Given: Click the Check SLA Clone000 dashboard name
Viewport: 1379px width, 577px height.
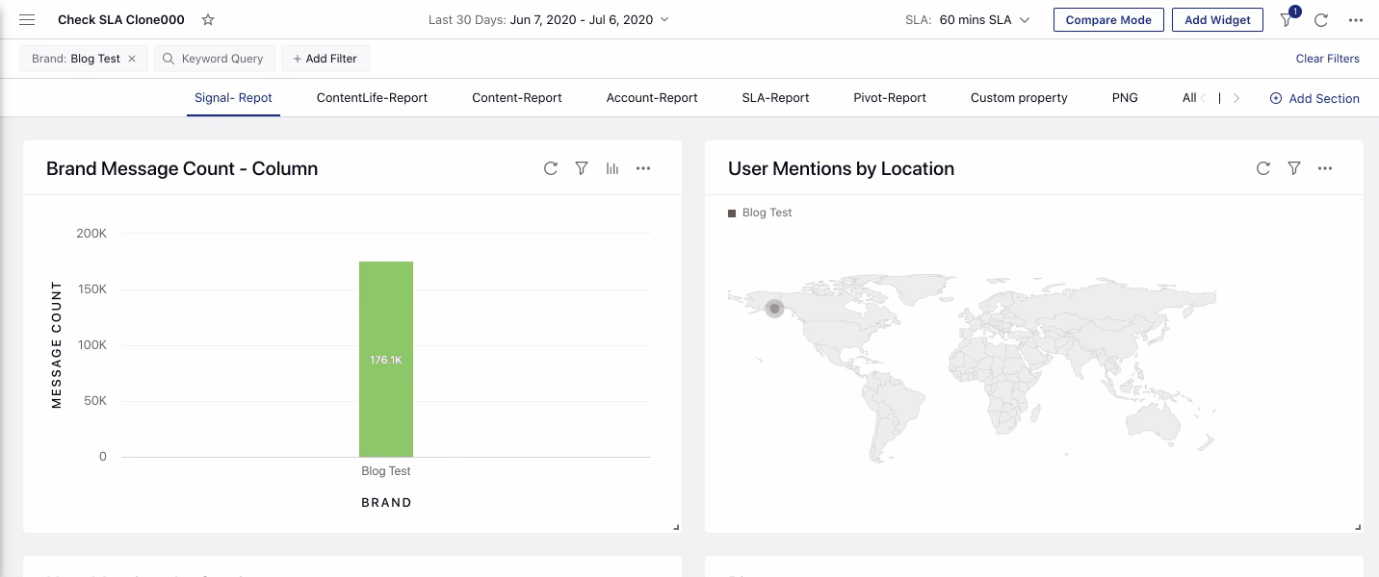Looking at the screenshot, I should (x=121, y=19).
